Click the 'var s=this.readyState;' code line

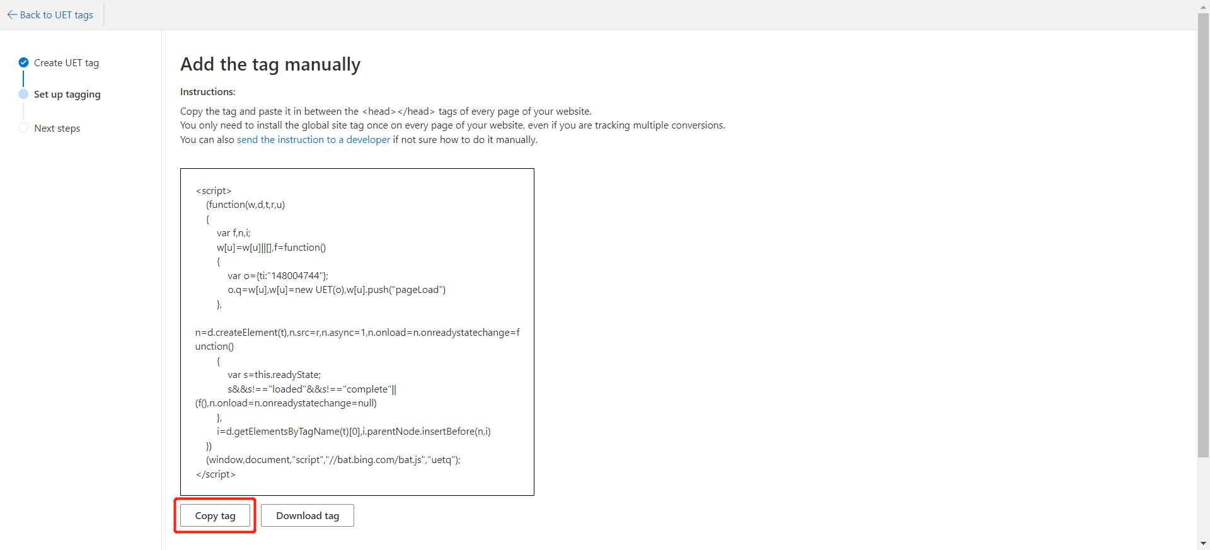[x=274, y=374]
